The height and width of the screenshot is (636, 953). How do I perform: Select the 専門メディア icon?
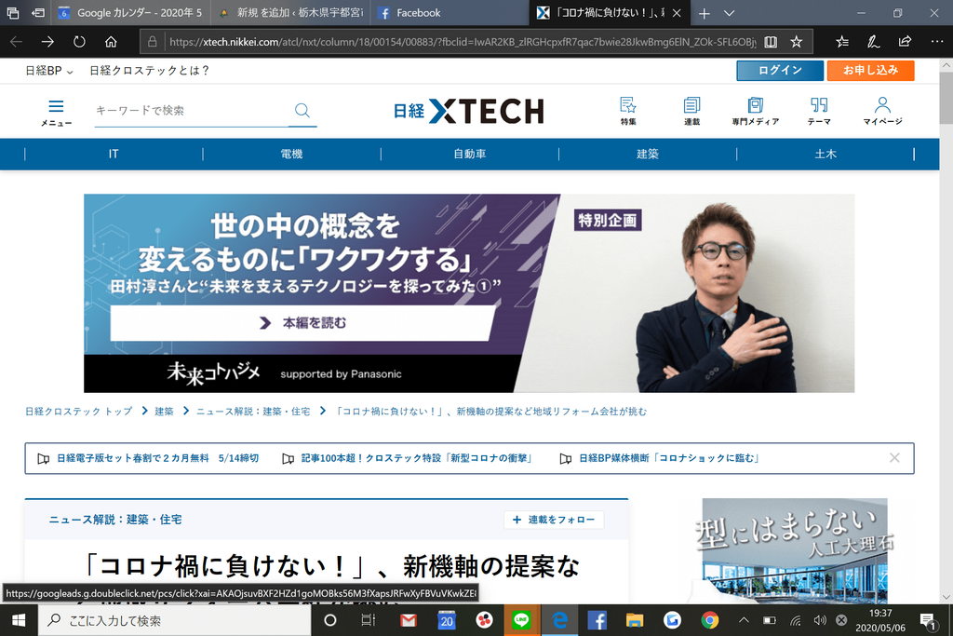pyautogui.click(x=756, y=110)
